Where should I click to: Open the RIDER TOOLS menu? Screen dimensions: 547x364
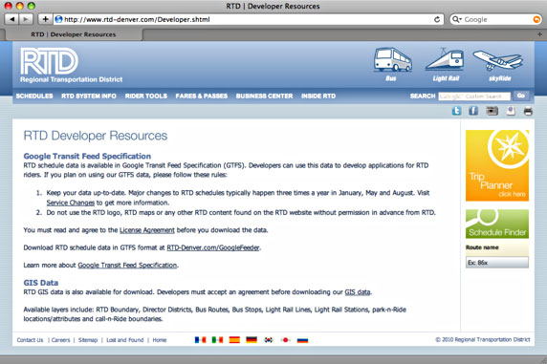coord(145,96)
